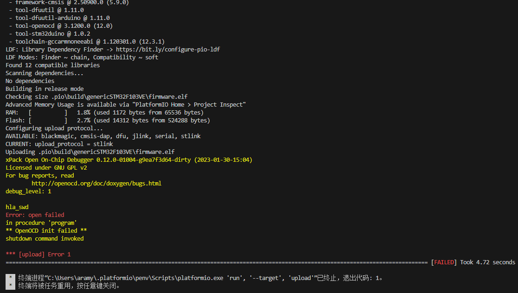
Task: Click the red "Error: open failed" line
Action: tap(35, 215)
